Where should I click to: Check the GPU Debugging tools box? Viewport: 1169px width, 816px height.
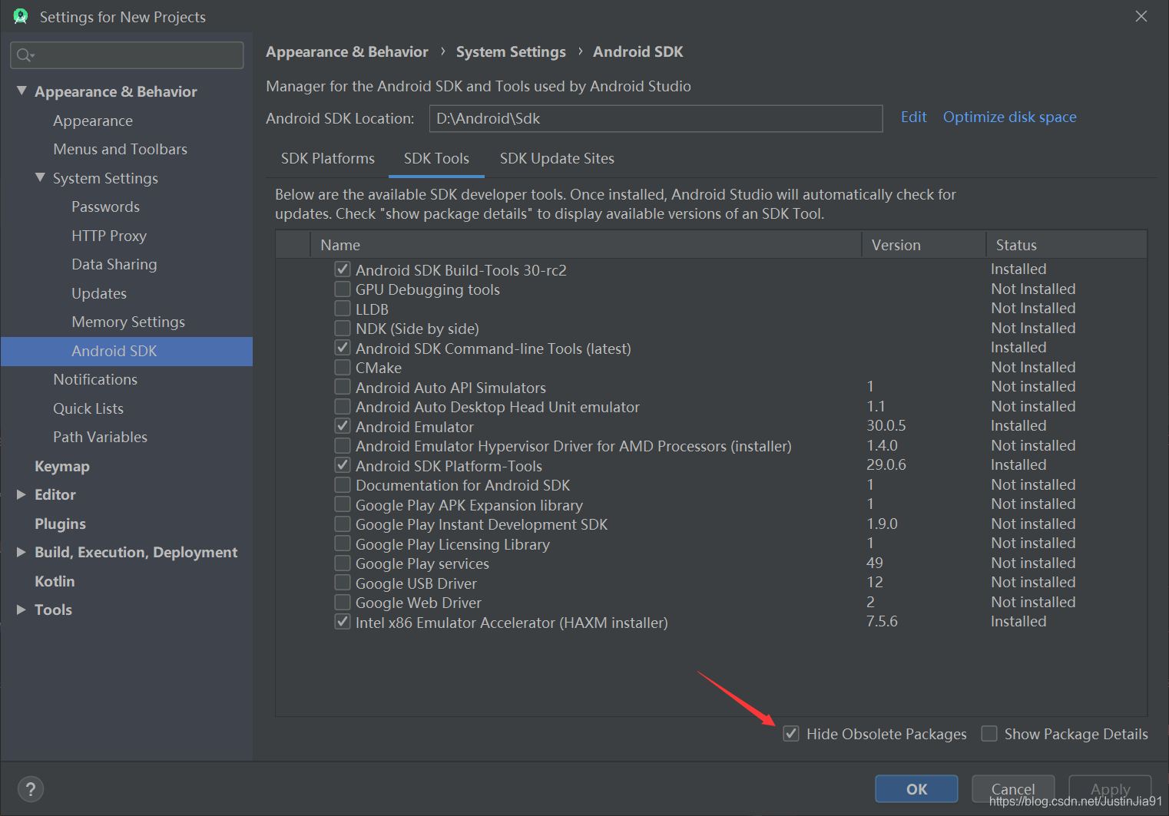click(x=343, y=289)
